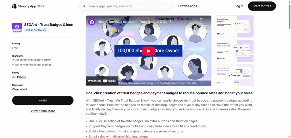
Task: Click Start for free button
Action: pyautogui.click(x=262, y=6)
